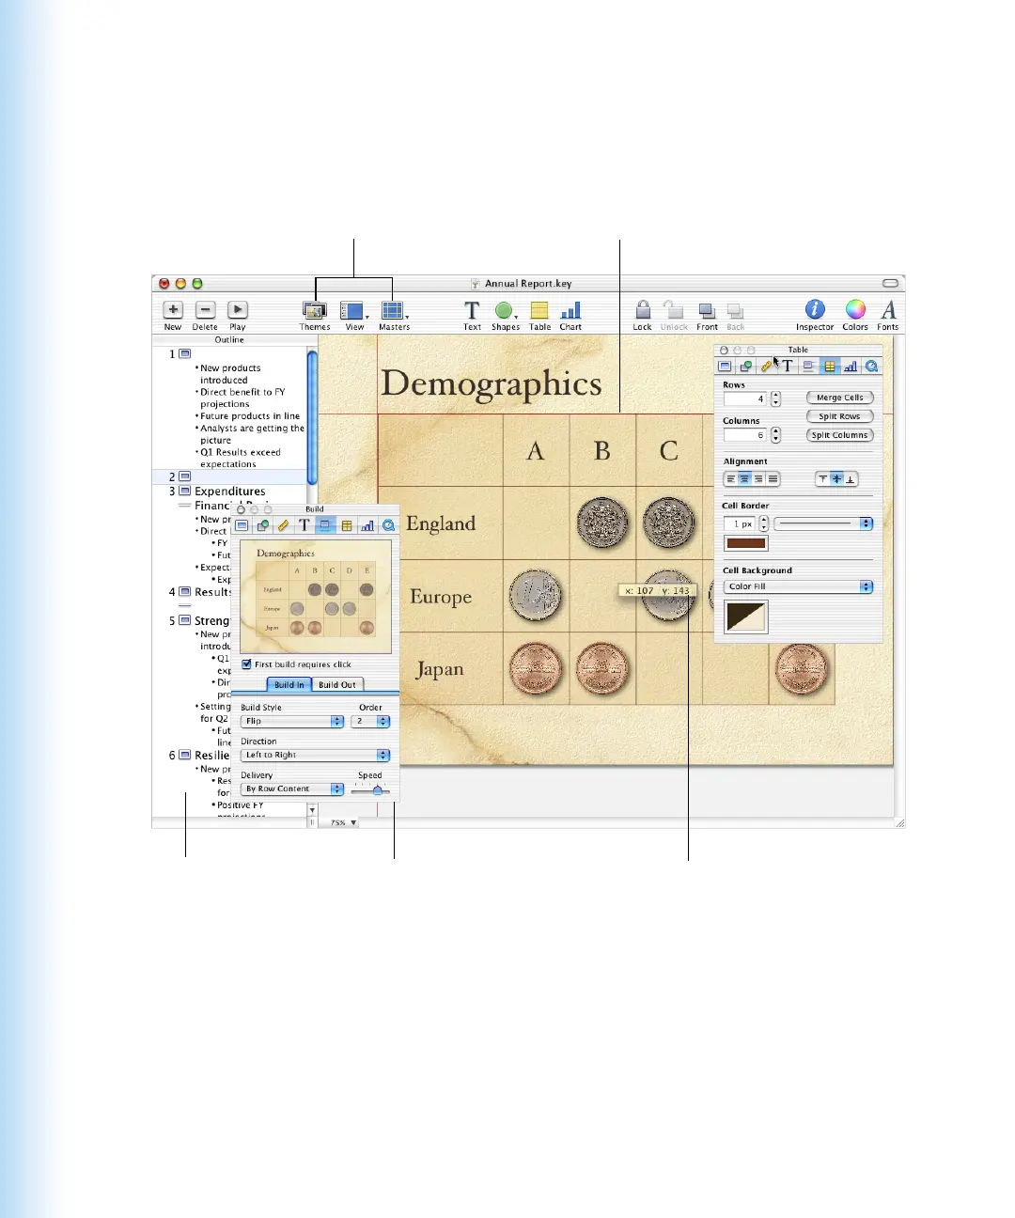Open the Inspector via its blue info icon
The height and width of the screenshot is (1218, 1015).
click(815, 310)
